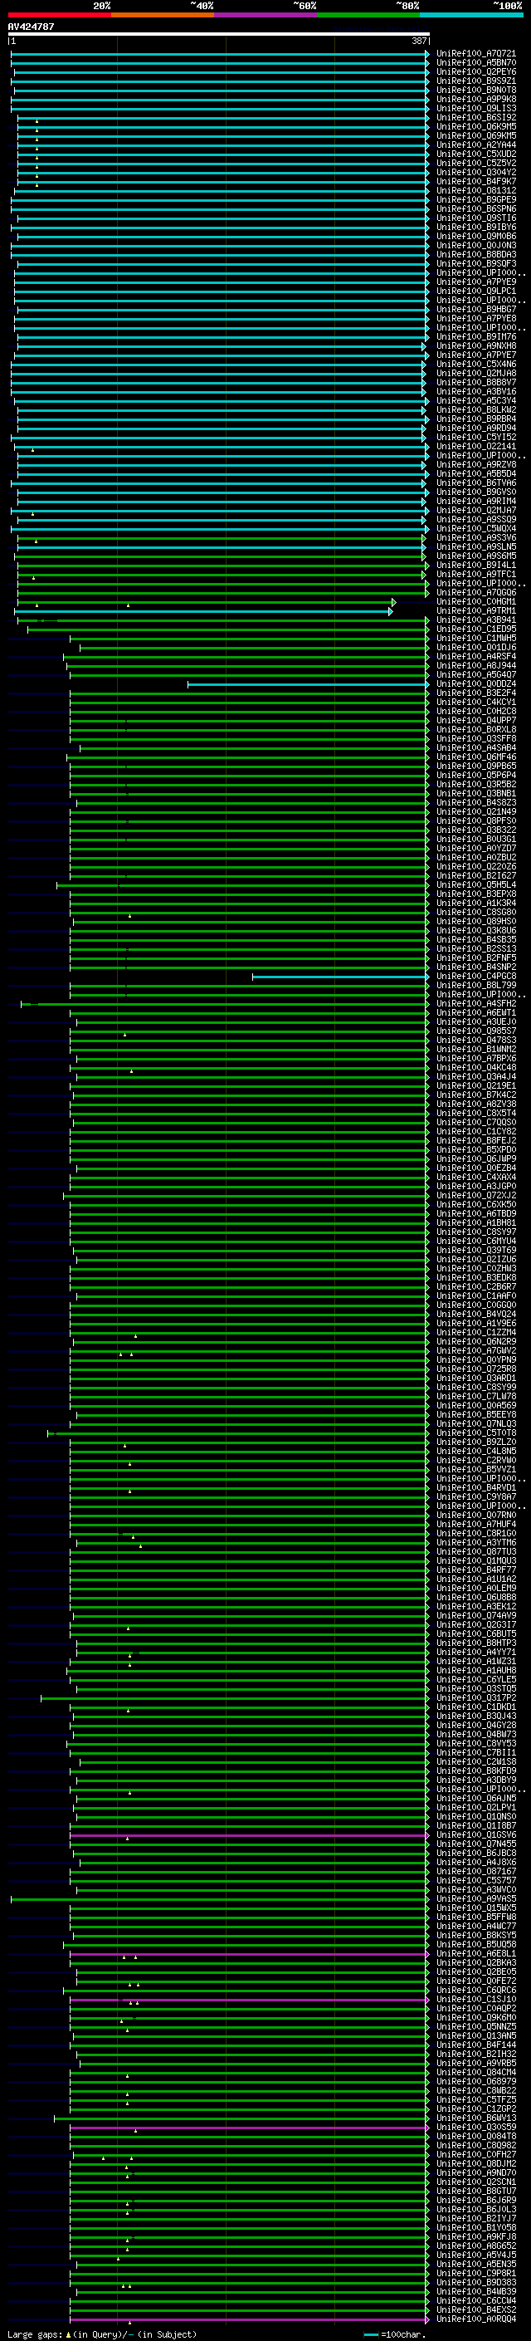Click the UniRef100_B2IYJ7 label
This screenshot has width=531, height=2341.
tap(476, 2218)
